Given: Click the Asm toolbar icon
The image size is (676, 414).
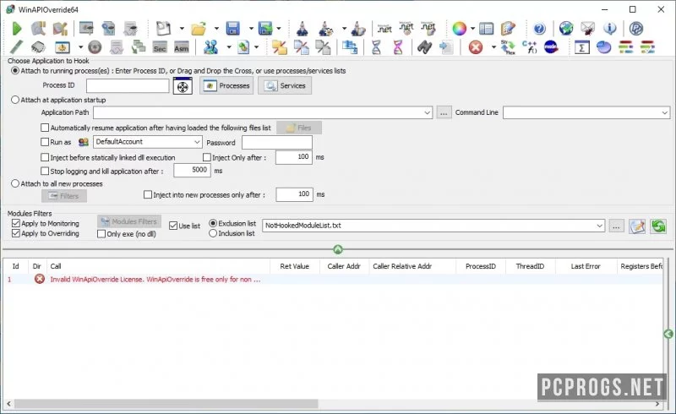Looking at the screenshot, I should pos(182,47).
